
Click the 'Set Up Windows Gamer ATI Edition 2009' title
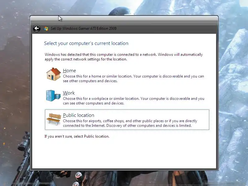(83, 29)
